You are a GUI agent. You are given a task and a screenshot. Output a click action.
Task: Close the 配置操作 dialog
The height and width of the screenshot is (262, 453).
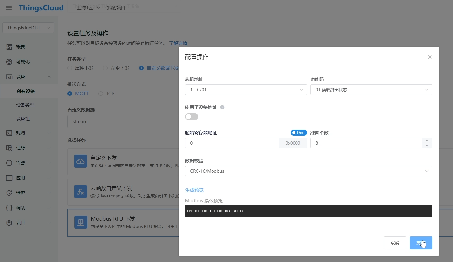tap(430, 57)
